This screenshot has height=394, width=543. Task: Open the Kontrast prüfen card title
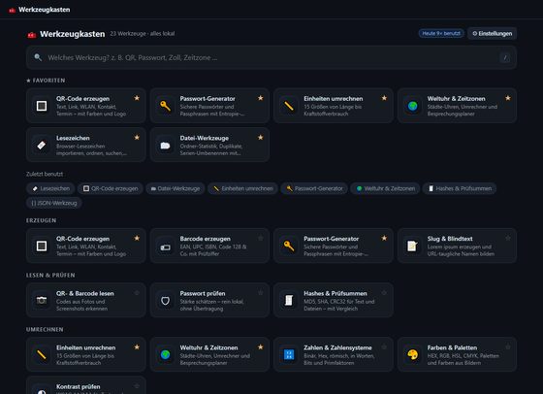[79, 387]
